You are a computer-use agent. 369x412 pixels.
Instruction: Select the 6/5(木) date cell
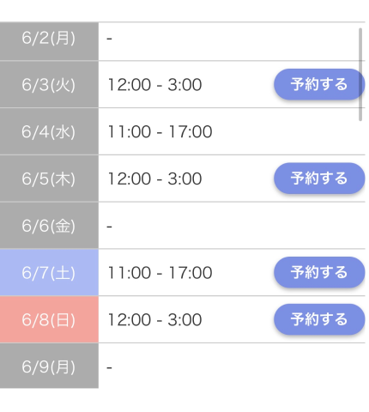49,179
